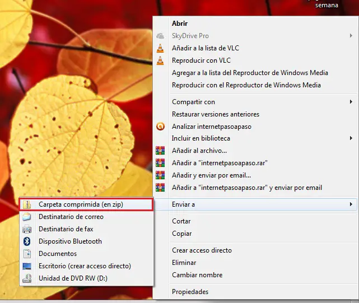Click WinRAR icon beside Añadir y enviar por email...

160,175
